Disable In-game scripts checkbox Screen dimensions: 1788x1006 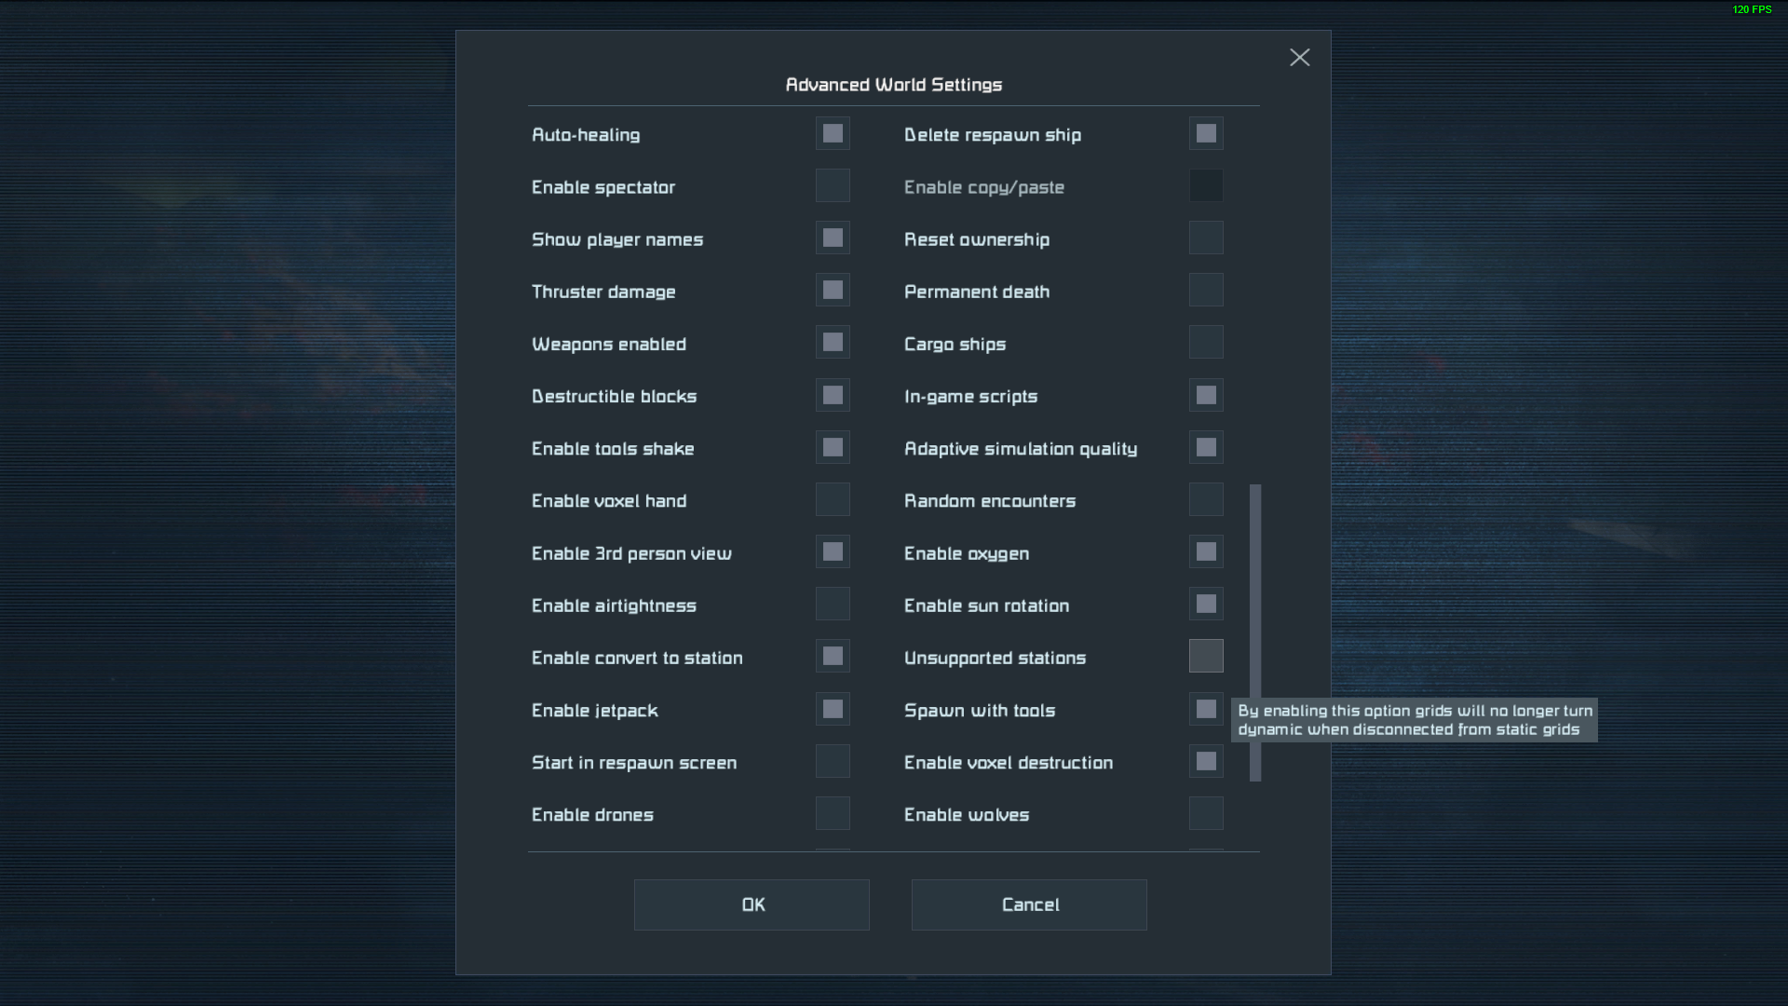[x=1206, y=396]
